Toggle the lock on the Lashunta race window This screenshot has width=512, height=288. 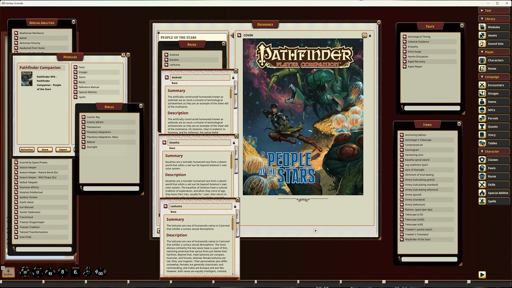point(235,206)
